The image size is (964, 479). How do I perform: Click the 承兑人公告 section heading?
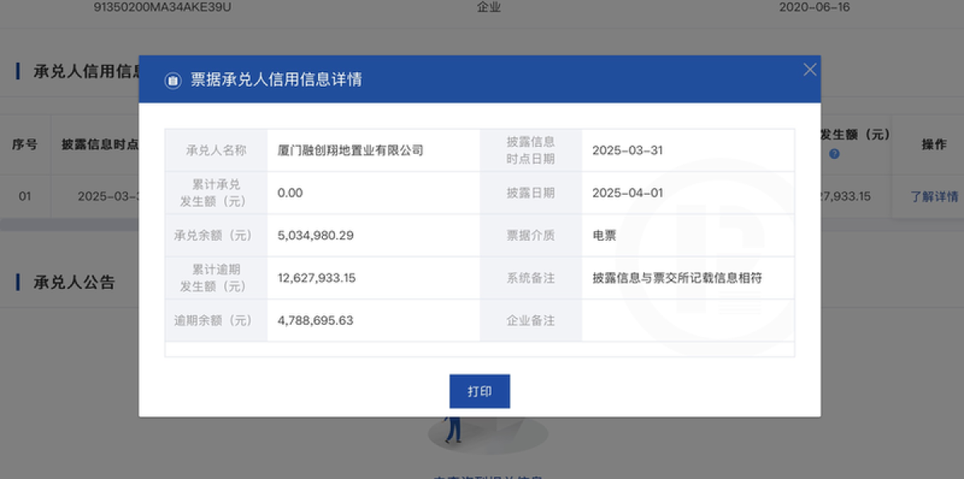[74, 282]
